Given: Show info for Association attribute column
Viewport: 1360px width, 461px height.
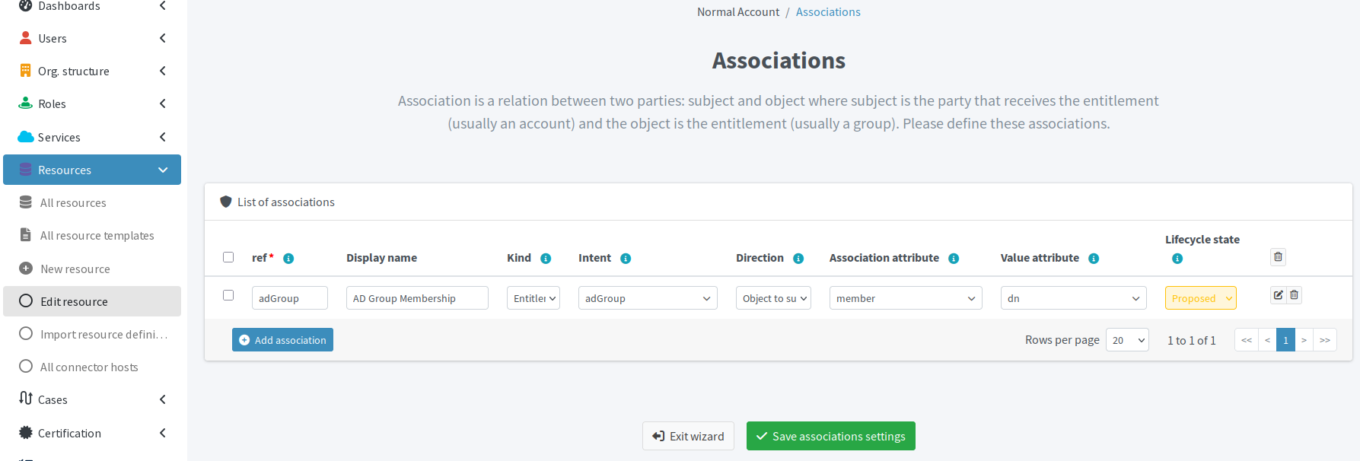Looking at the screenshot, I should (x=954, y=259).
